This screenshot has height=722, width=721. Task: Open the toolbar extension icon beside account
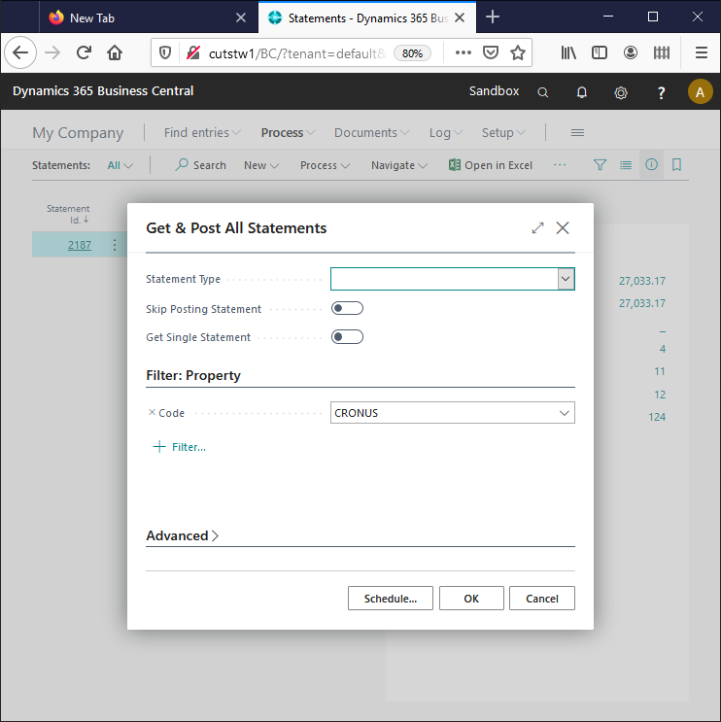[662, 52]
